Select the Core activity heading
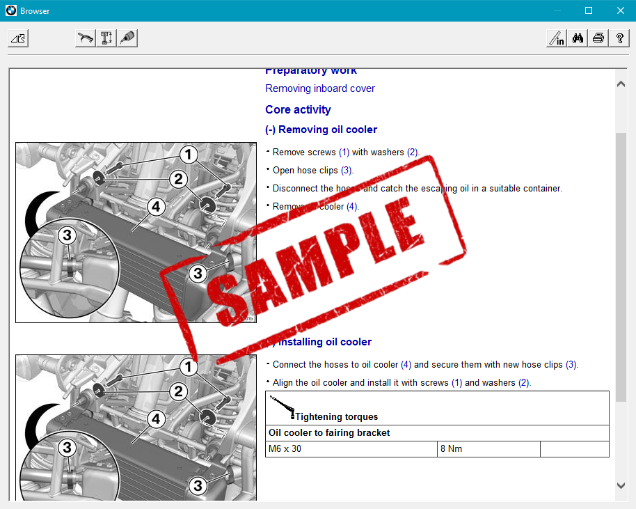636x509 pixels. 298,109
